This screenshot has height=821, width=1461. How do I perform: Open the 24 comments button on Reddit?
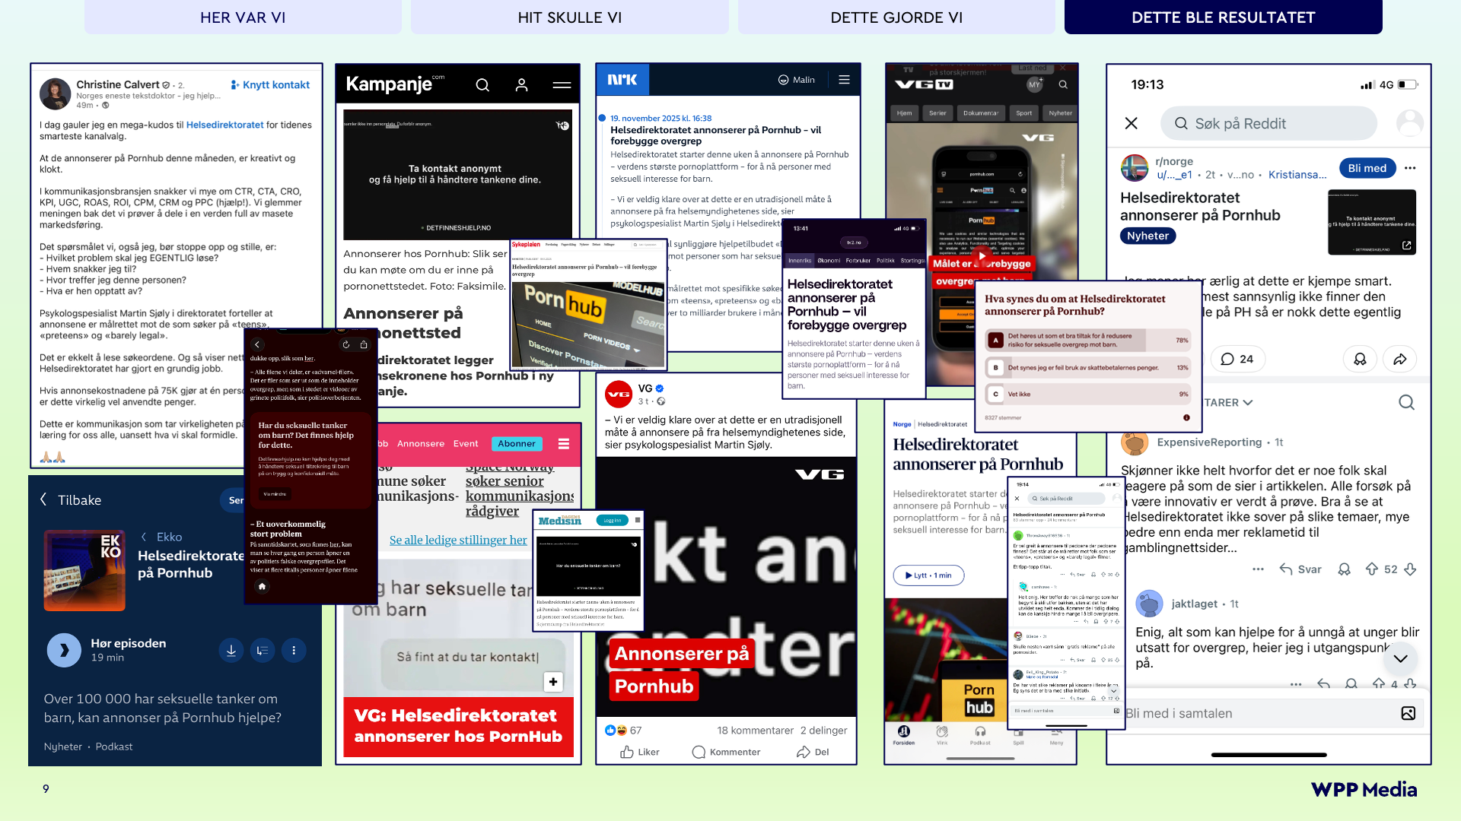[1237, 359]
